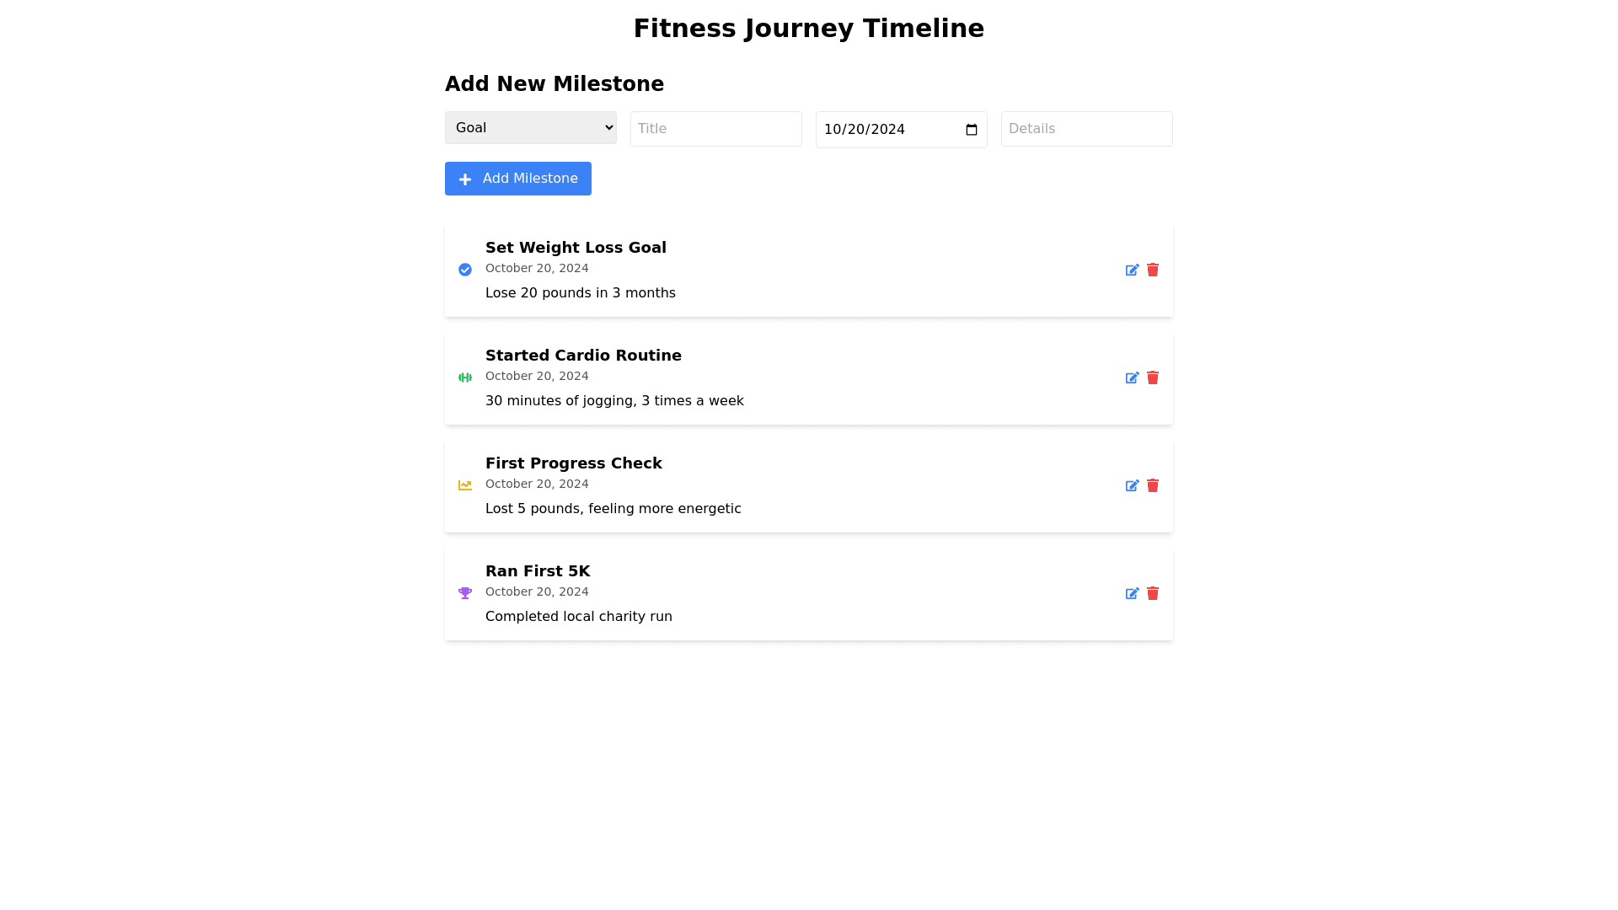Open the milestone type dropdown
The height and width of the screenshot is (910, 1618).
(531, 128)
